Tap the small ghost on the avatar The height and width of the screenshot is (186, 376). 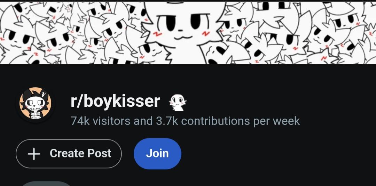coord(44,93)
